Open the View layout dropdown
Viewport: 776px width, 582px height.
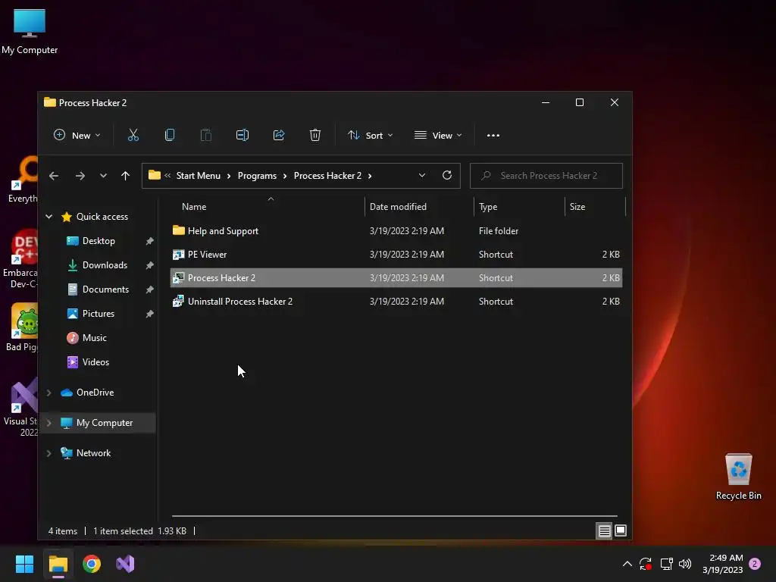[x=438, y=135]
